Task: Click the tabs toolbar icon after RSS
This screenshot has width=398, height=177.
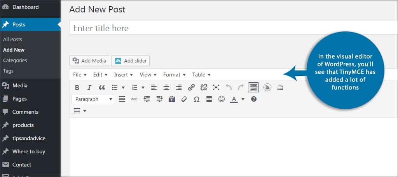Action: coord(280,88)
